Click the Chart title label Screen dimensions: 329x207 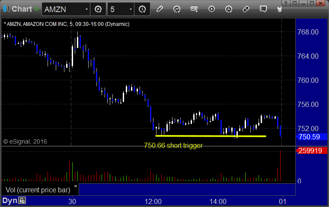[22, 9]
